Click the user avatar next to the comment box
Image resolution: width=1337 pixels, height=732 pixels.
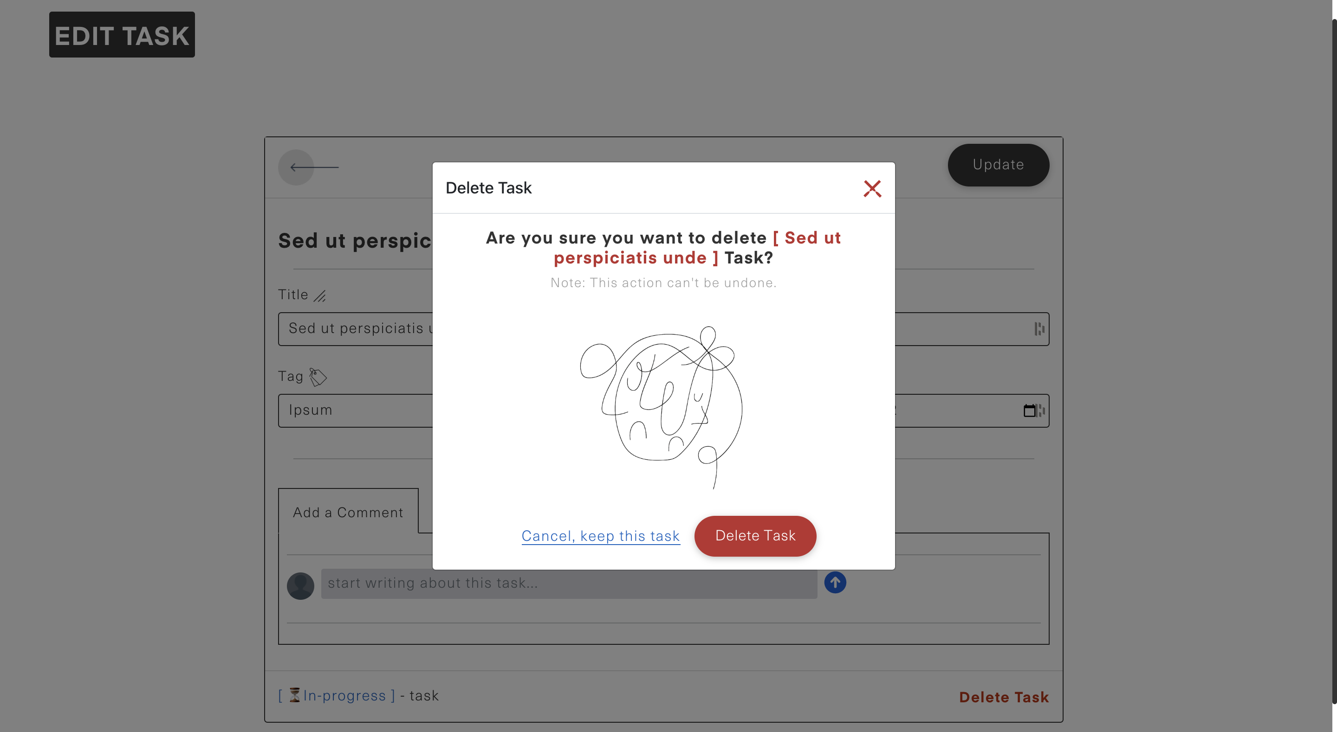coord(300,585)
